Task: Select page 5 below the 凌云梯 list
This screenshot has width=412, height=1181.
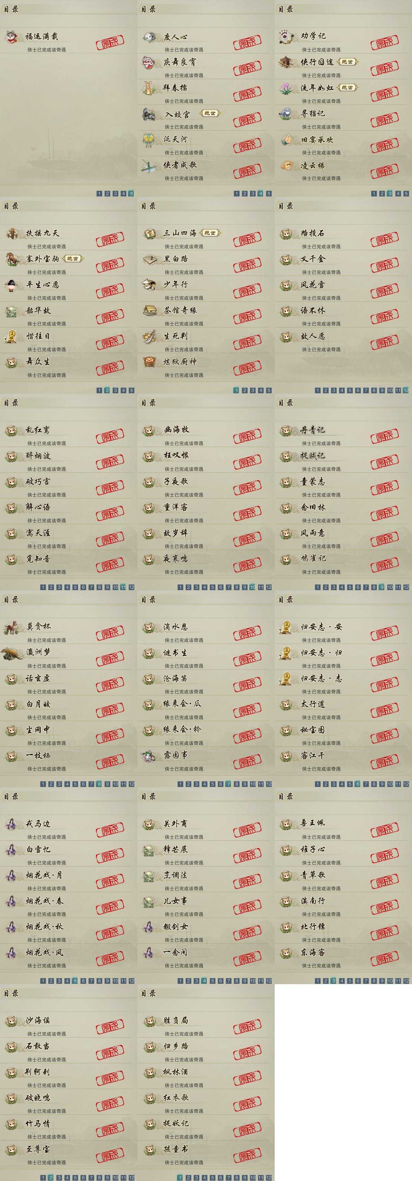Action: [406, 194]
